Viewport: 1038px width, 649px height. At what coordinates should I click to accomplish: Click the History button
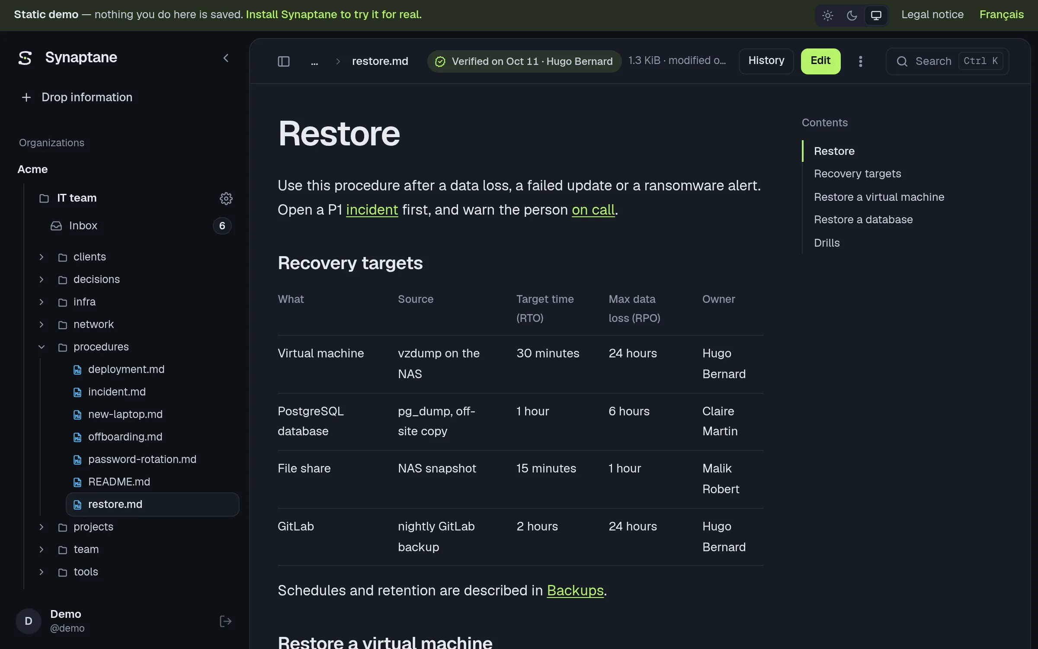click(766, 61)
